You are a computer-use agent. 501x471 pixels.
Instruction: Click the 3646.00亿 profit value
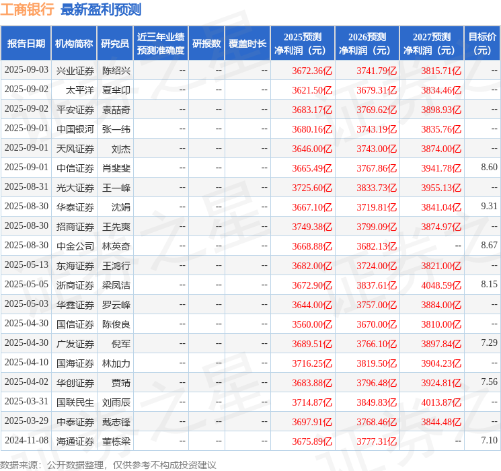[x=312, y=149]
